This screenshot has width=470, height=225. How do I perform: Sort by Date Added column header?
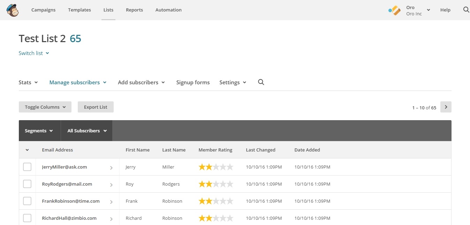(307, 150)
